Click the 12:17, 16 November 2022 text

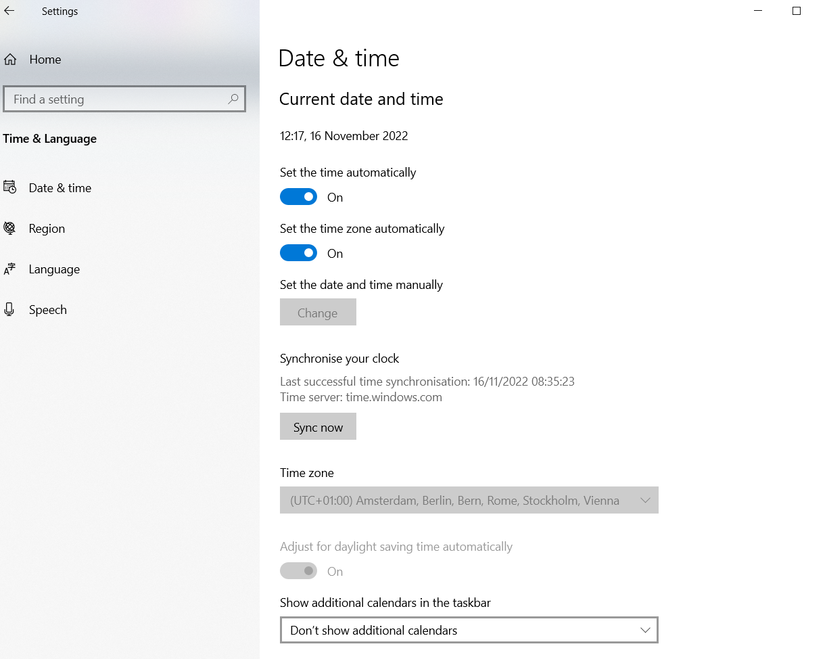[x=344, y=136]
